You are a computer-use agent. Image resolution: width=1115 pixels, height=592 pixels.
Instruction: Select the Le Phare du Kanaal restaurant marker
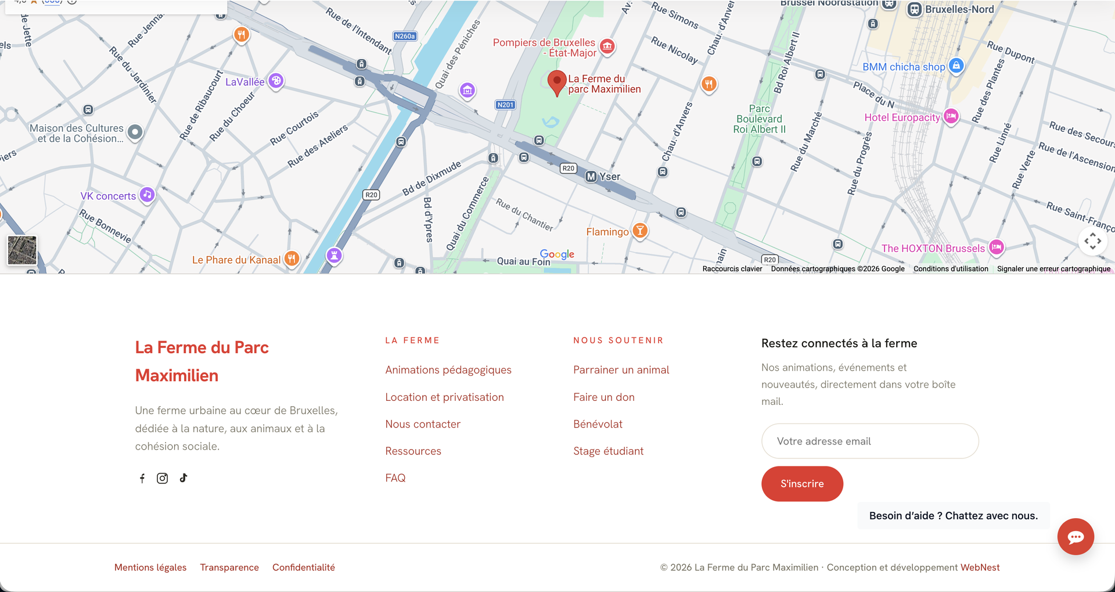292,259
